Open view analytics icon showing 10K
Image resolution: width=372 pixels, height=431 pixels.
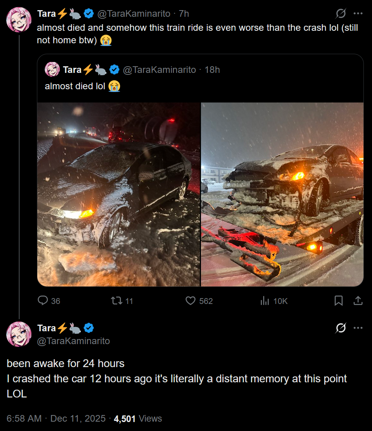point(265,301)
